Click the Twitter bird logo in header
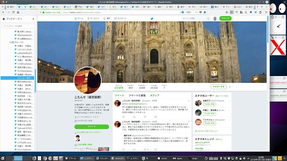The height and width of the screenshot is (161, 287). point(152,18)
